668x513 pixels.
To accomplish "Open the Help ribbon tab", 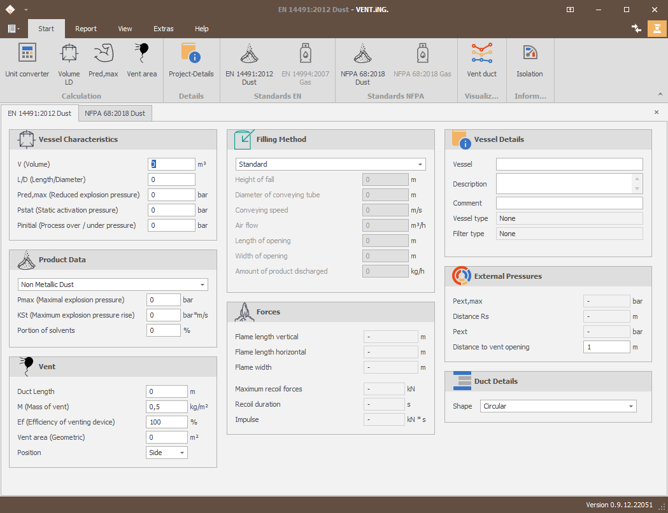I will click(x=201, y=29).
